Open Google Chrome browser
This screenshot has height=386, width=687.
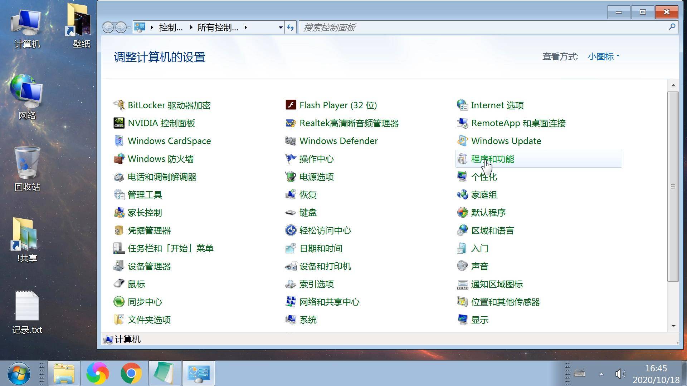[131, 373]
